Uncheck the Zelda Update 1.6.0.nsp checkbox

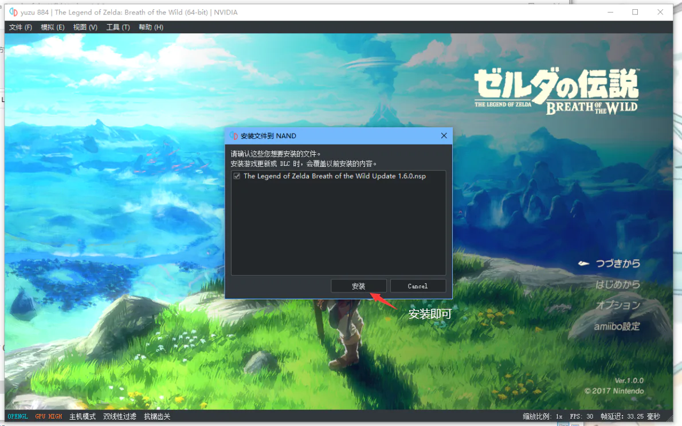click(237, 176)
